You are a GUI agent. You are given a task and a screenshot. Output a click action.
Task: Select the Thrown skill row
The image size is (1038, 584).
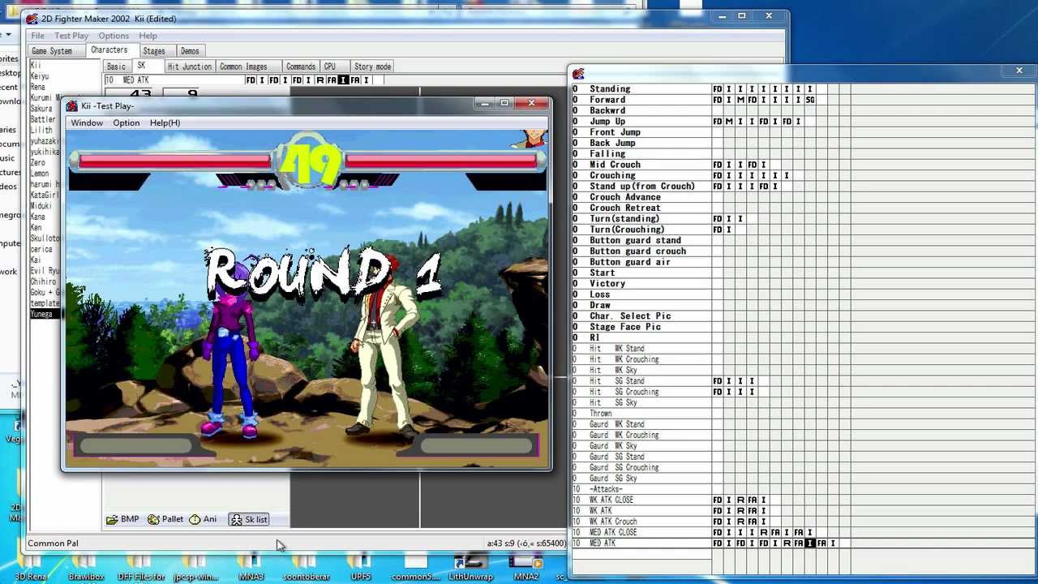click(641, 414)
